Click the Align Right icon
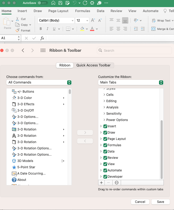Viewport: 174px width, 210px height. 125,29
